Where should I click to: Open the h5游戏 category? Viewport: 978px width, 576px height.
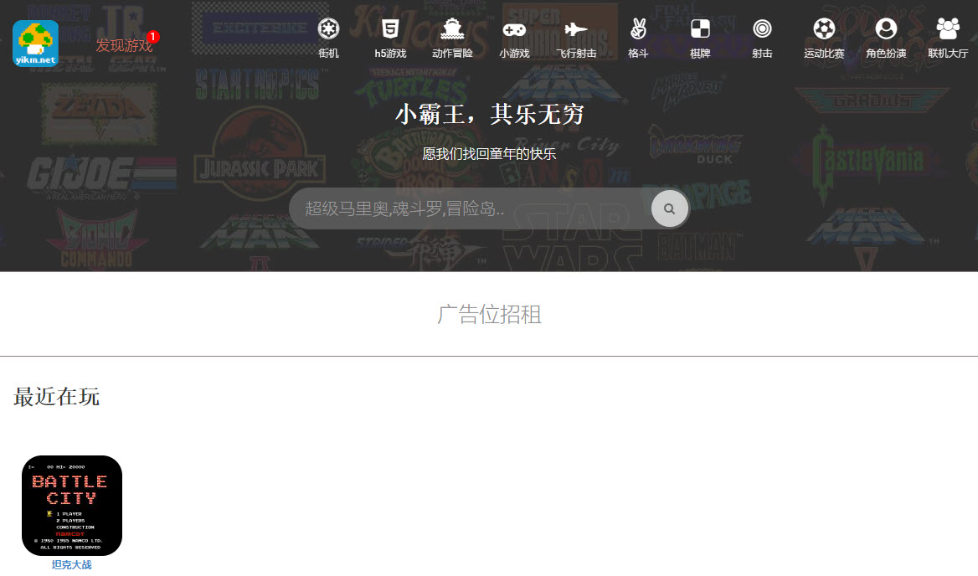(389, 35)
